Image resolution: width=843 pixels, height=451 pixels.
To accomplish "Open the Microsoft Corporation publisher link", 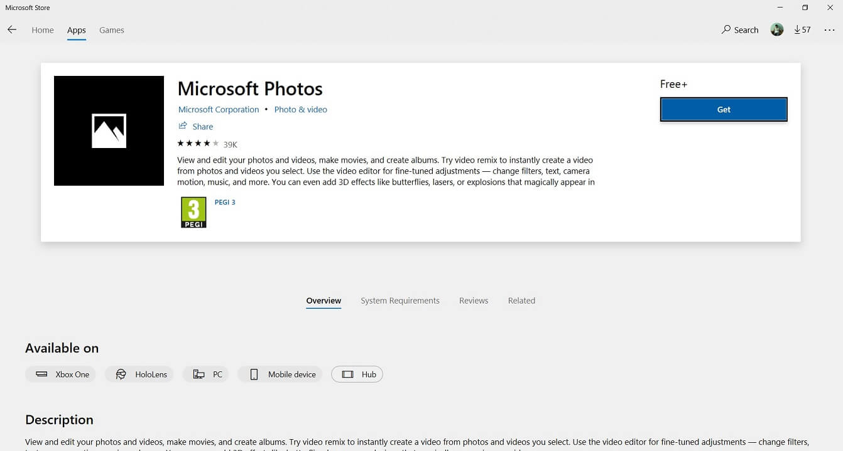I will [219, 109].
